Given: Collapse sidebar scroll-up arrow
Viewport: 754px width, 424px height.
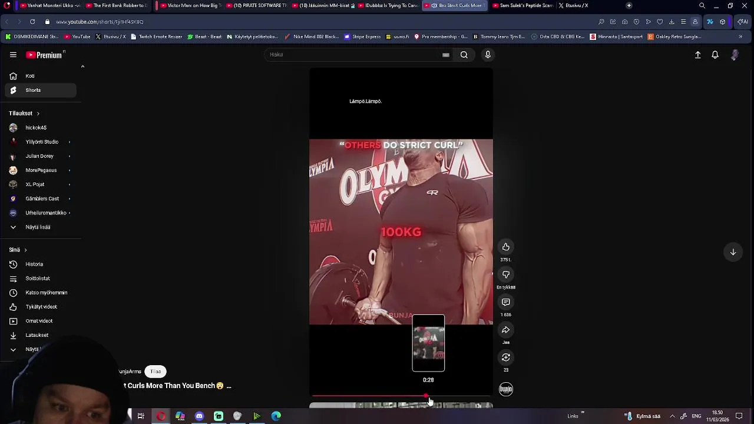Looking at the screenshot, I should [82, 67].
